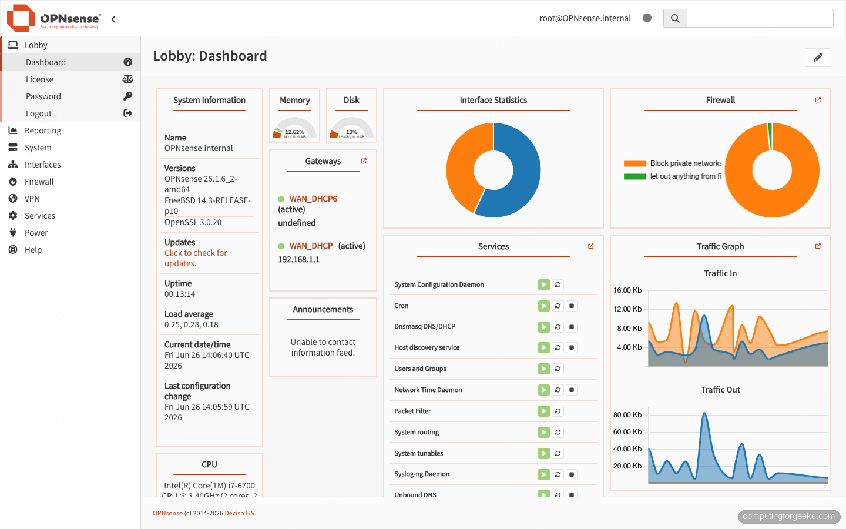Stop the Dnsmasq DNS/DHCP service

pos(572,327)
